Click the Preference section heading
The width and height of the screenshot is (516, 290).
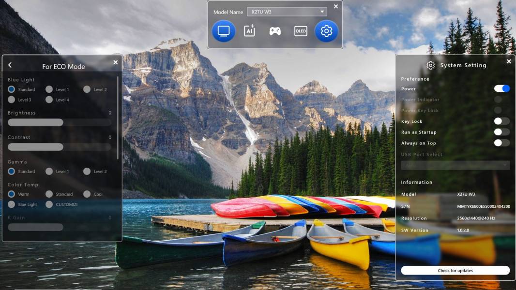tap(415, 79)
